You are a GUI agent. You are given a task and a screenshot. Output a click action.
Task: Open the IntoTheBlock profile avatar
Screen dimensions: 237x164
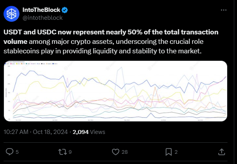pyautogui.click(x=11, y=14)
